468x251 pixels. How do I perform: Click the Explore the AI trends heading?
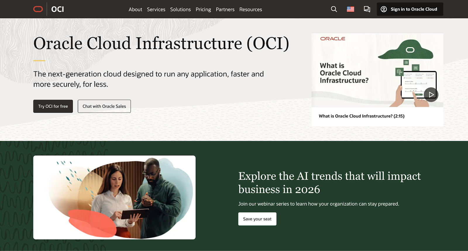pos(329,183)
